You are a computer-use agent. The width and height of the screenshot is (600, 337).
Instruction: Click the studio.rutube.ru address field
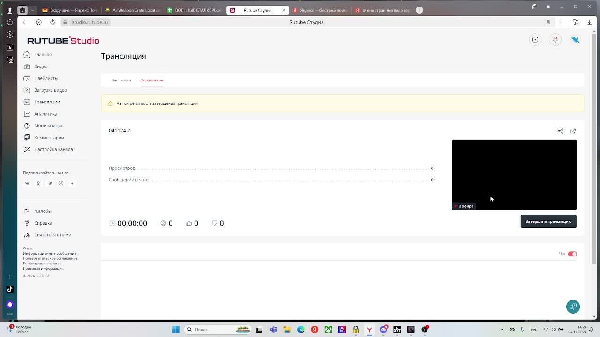(90, 22)
